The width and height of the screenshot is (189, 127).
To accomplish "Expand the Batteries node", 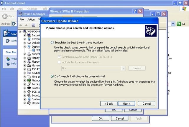I will coord(24,35).
